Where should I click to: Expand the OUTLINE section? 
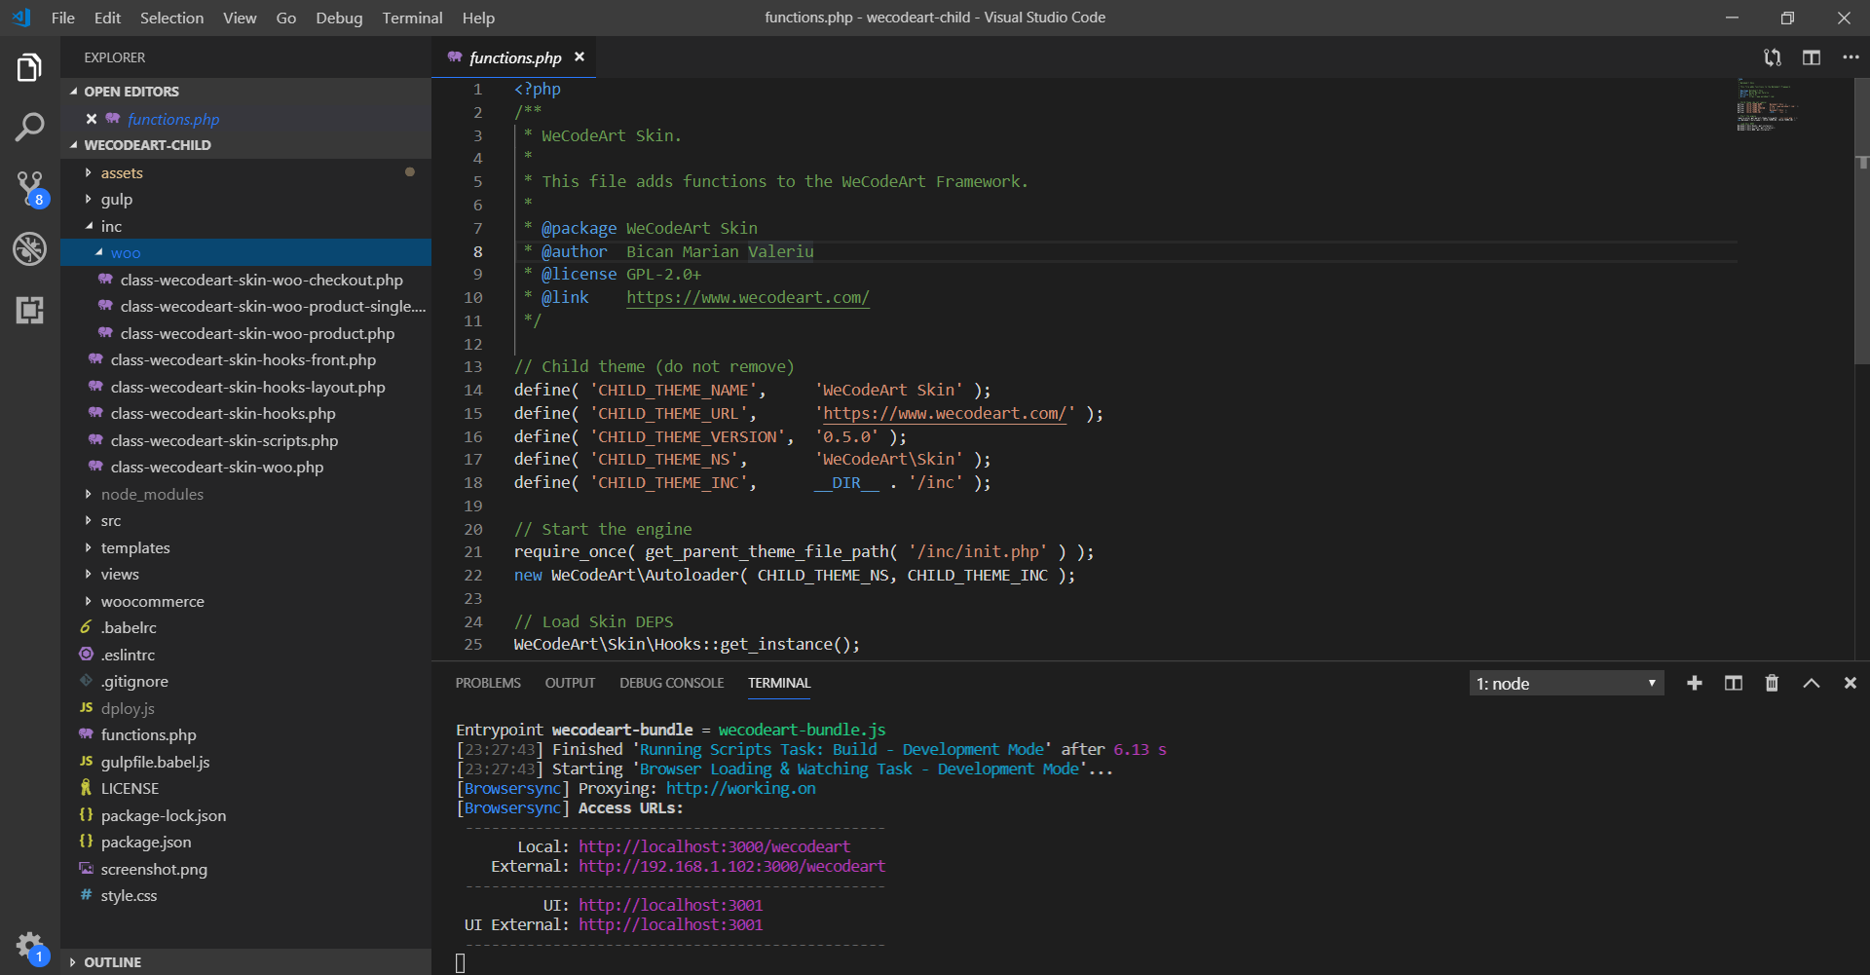(x=245, y=962)
